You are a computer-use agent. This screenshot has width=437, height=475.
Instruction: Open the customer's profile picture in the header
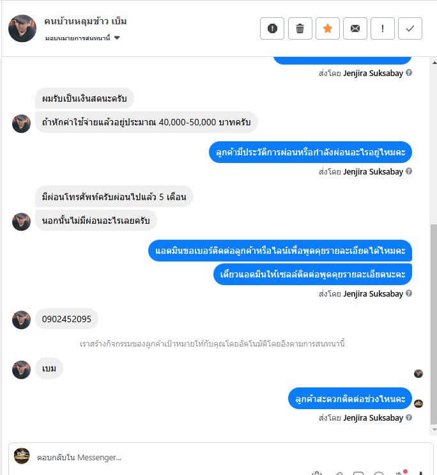[x=22, y=29]
